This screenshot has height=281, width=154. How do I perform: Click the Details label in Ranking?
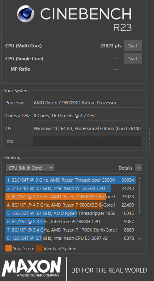coord(125,168)
